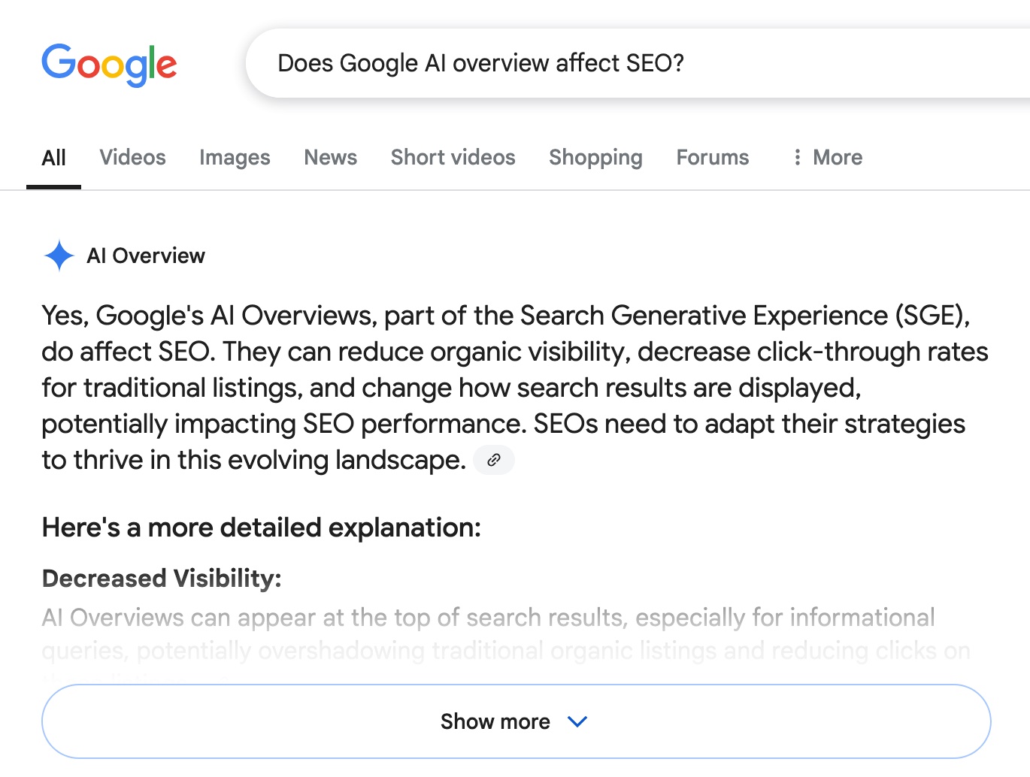This screenshot has height=777, width=1030.
Task: Open the source link chip icon
Action: pos(494,460)
